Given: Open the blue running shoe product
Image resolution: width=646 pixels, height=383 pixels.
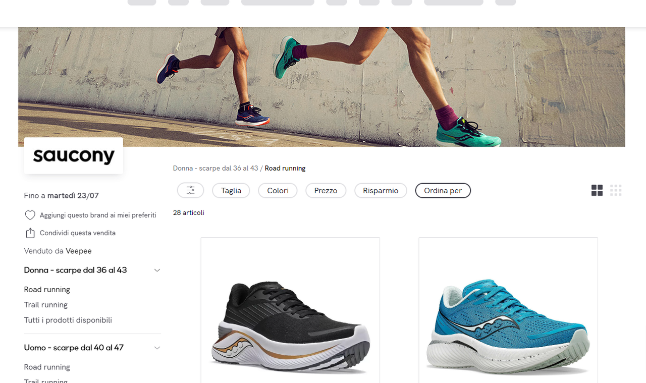Looking at the screenshot, I should pos(508,310).
